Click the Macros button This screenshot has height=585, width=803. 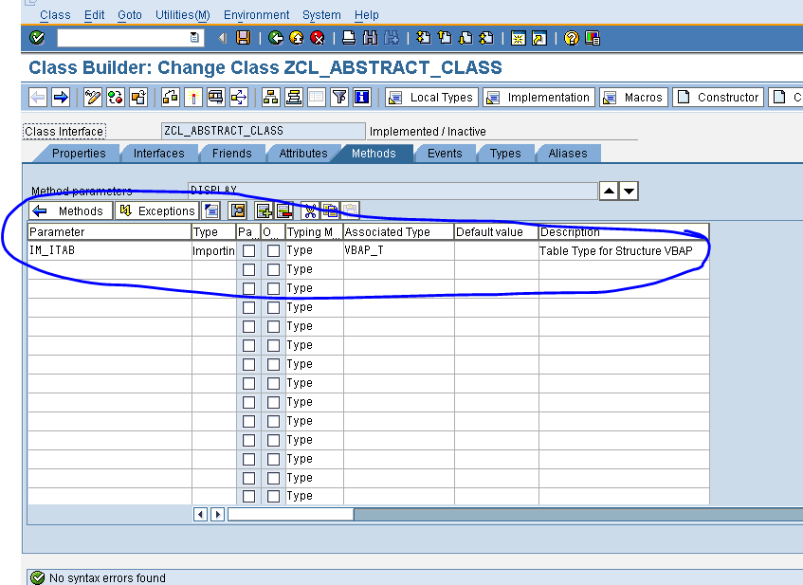633,97
